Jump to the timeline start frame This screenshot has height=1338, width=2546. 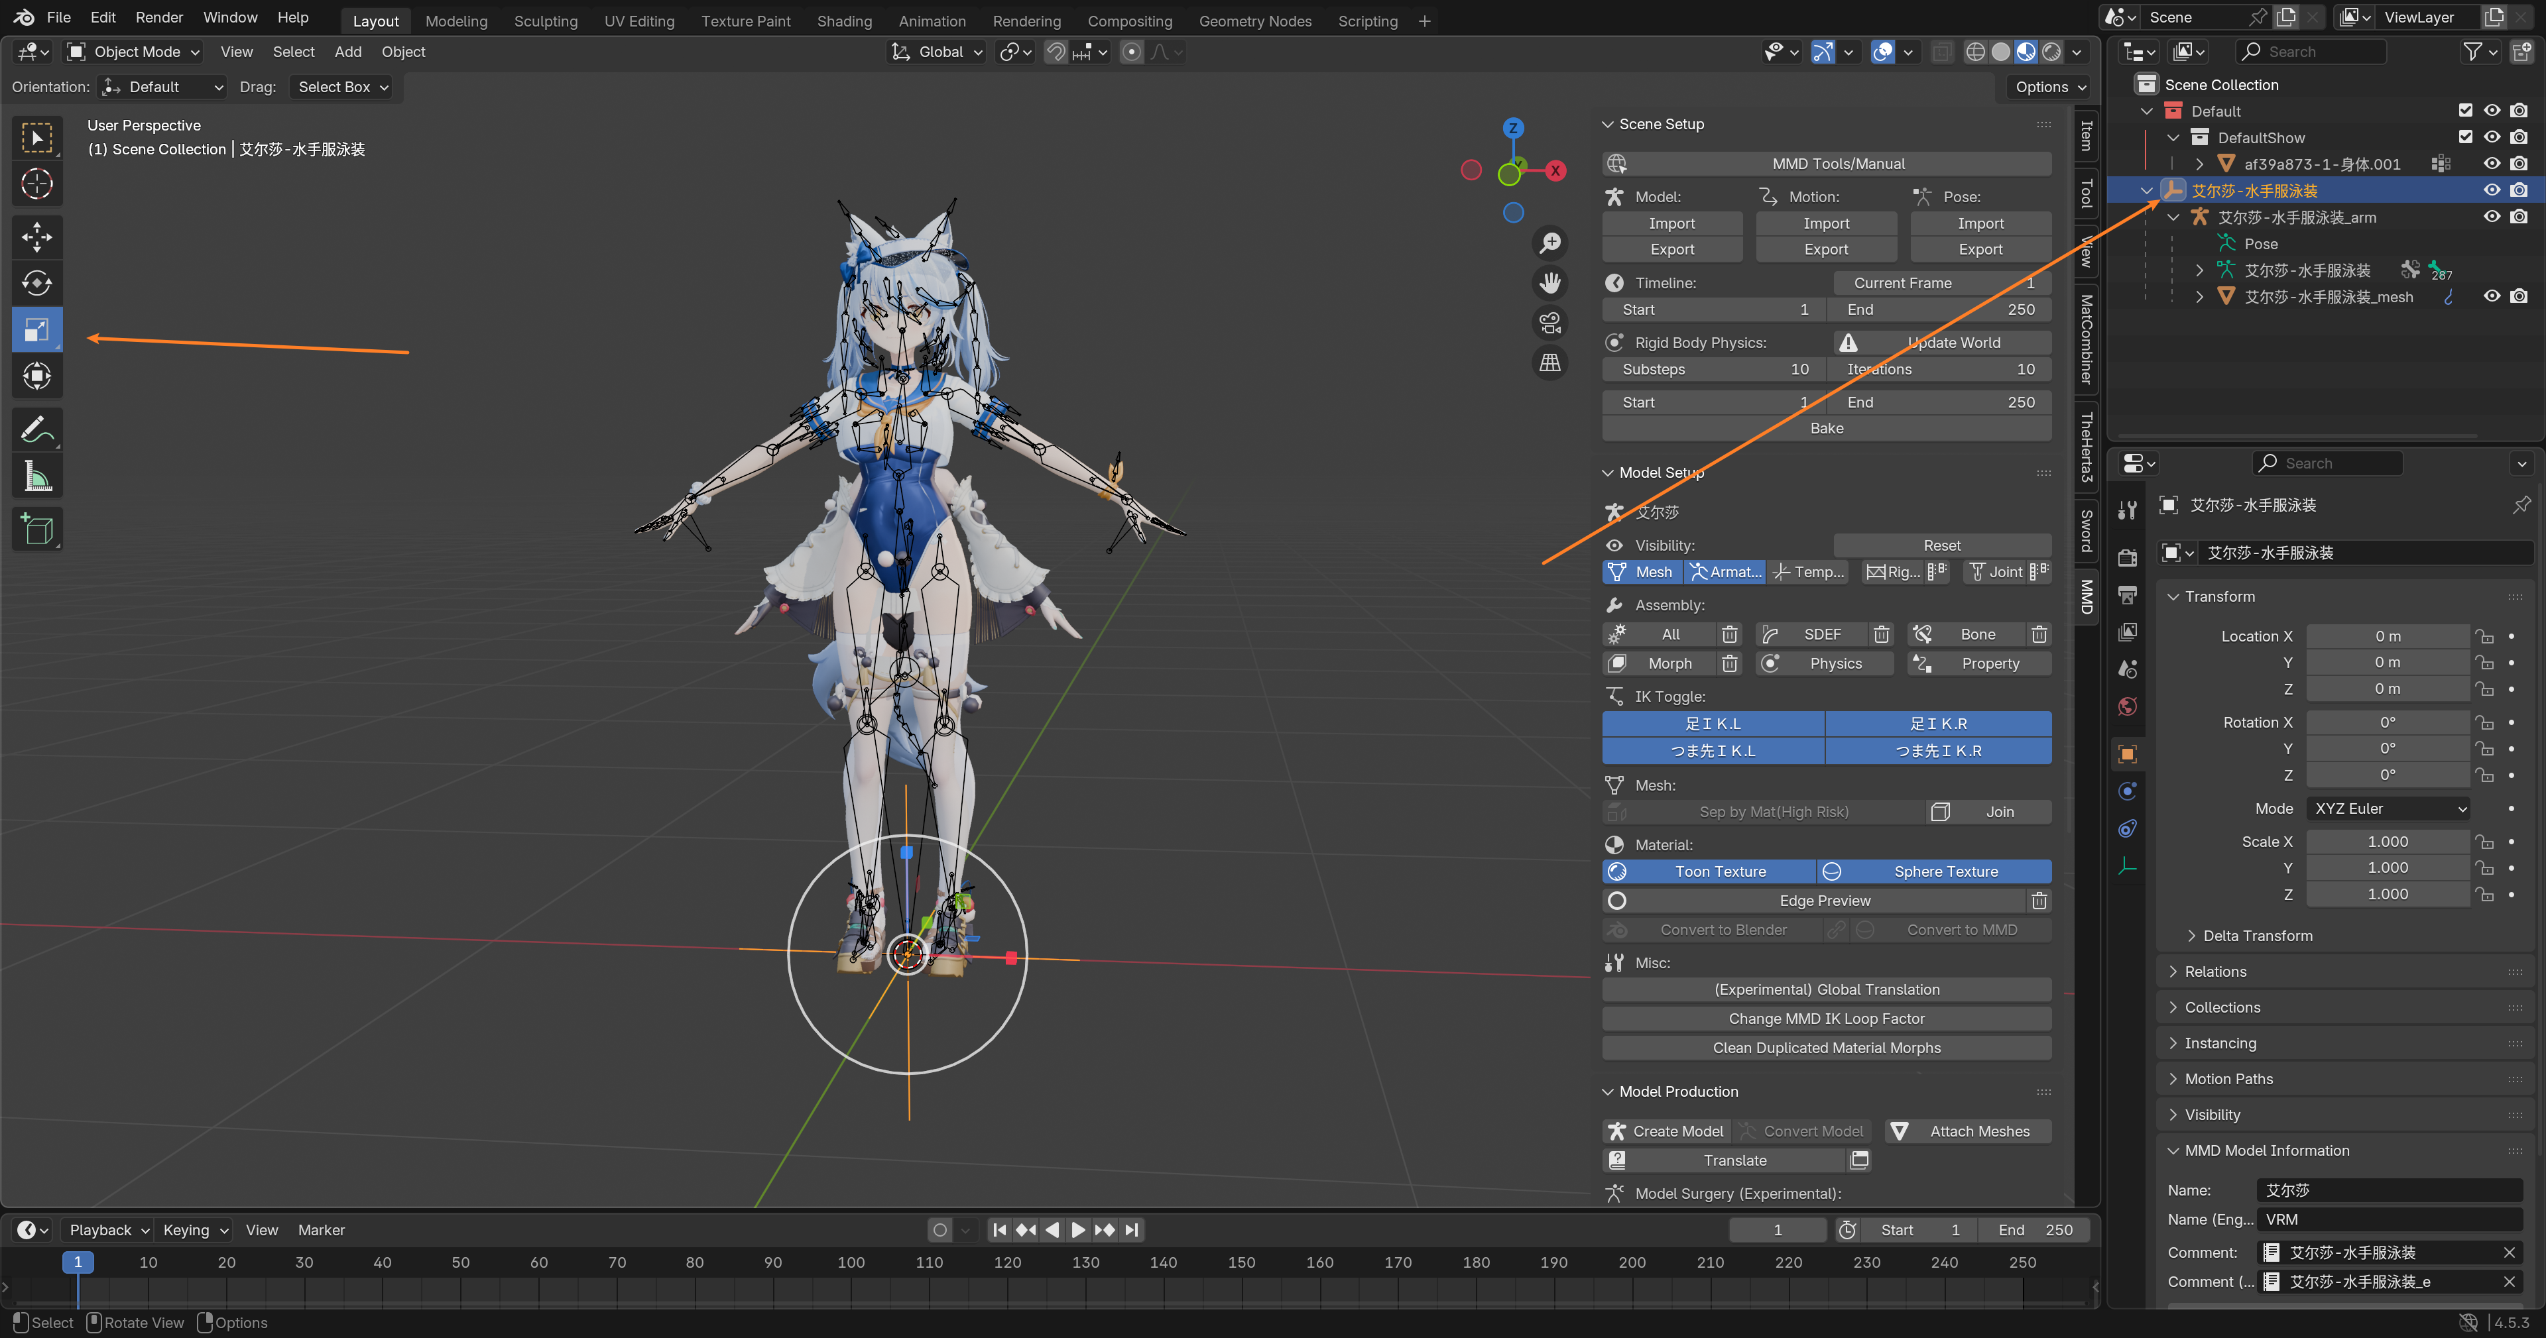(999, 1230)
